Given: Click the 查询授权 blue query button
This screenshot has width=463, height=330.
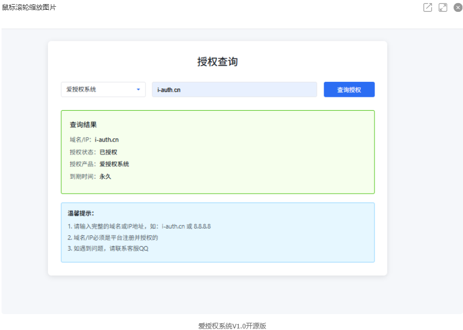Looking at the screenshot, I should coord(349,89).
